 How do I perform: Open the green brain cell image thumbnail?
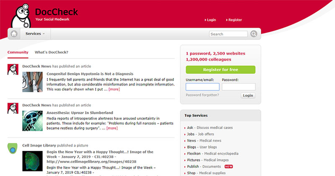[33, 161]
